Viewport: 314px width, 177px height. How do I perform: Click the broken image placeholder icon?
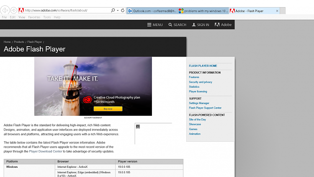click(138, 126)
